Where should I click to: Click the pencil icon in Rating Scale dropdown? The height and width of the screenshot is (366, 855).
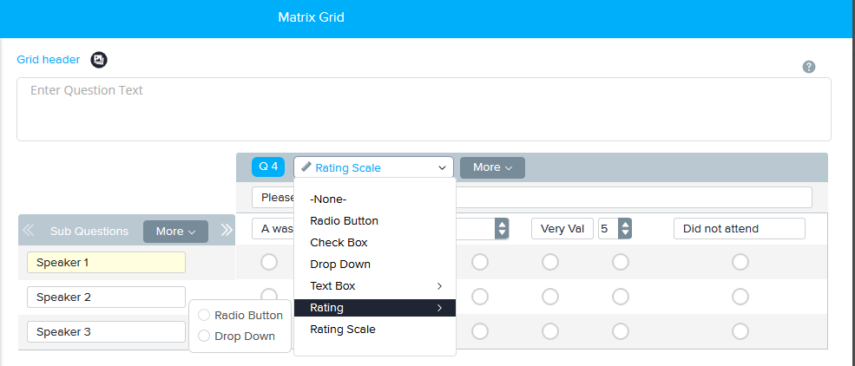306,167
